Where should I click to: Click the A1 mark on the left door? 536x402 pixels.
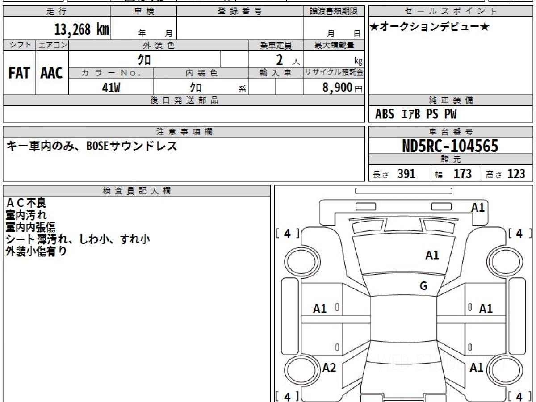(x=320, y=308)
